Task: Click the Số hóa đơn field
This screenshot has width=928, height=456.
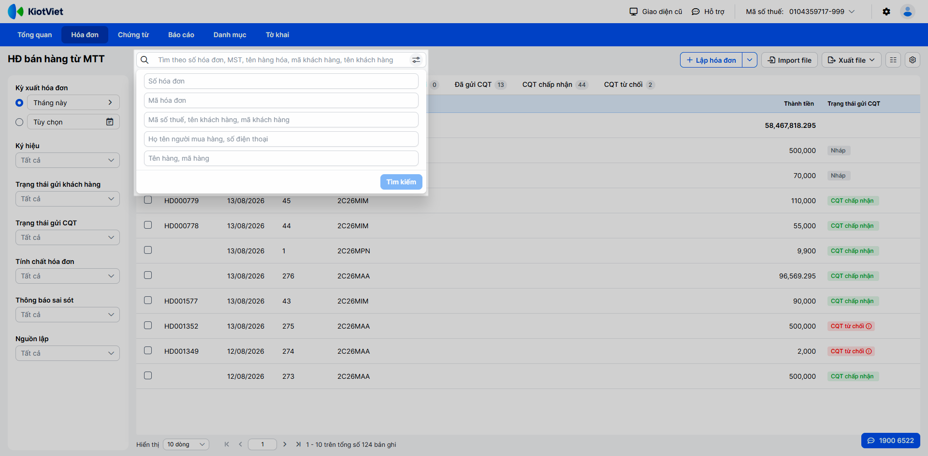Action: tap(281, 81)
